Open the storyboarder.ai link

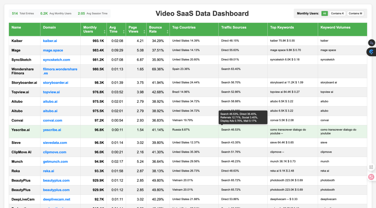(56, 83)
